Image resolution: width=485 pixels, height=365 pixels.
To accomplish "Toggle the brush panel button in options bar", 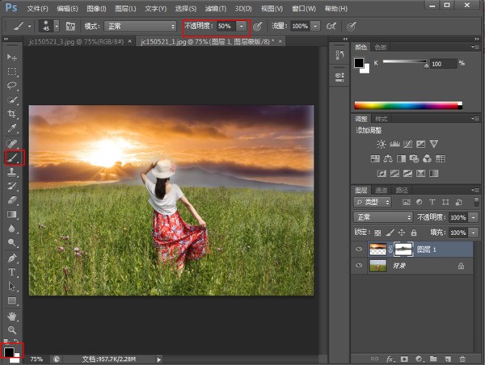I will [70, 26].
